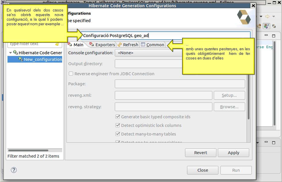
Task: Minimize the bottom Eclipse view panel
Action: [266, 142]
